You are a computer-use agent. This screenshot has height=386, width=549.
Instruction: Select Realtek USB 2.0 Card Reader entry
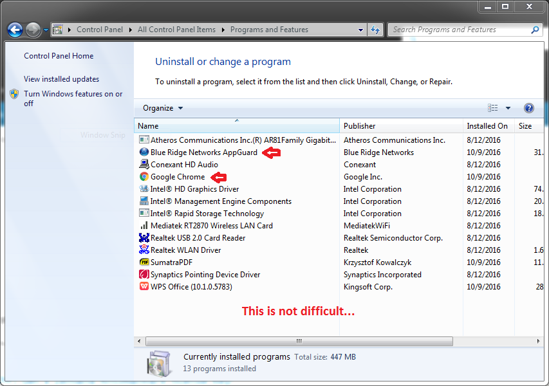(x=198, y=238)
